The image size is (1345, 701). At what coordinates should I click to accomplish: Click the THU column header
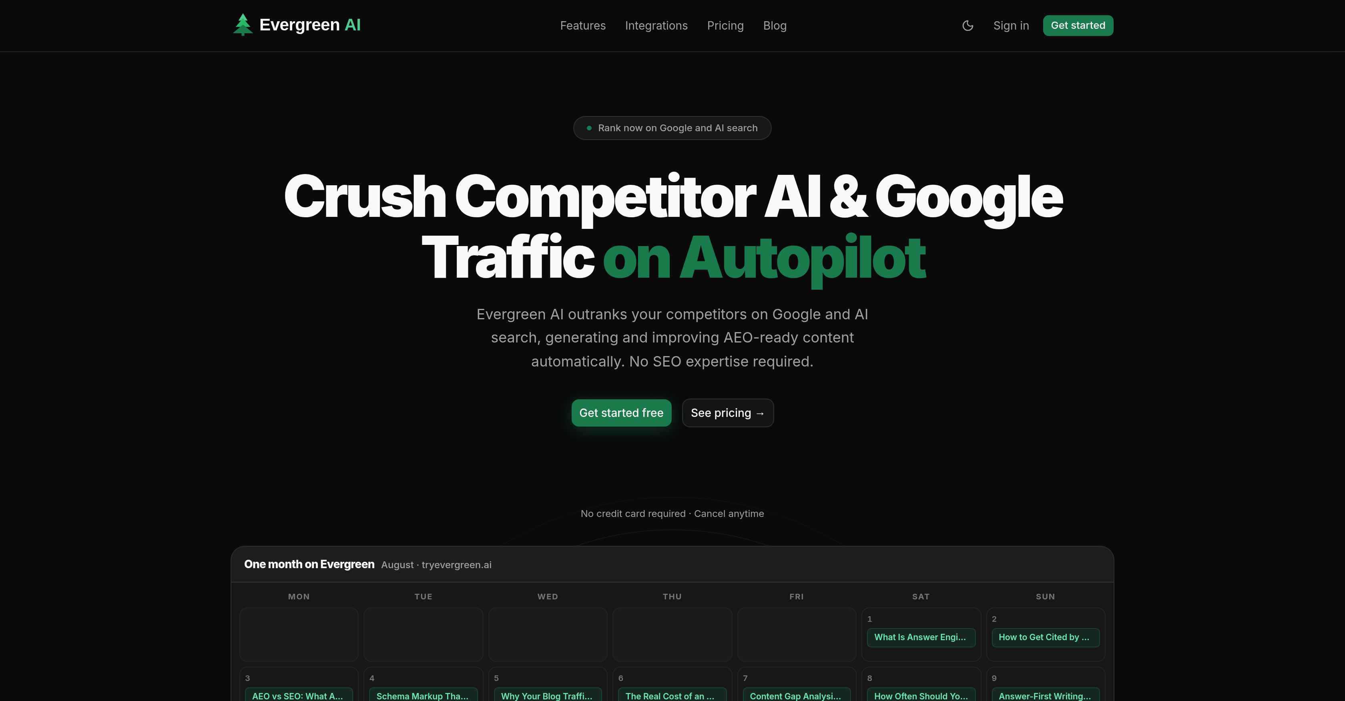pyautogui.click(x=672, y=597)
